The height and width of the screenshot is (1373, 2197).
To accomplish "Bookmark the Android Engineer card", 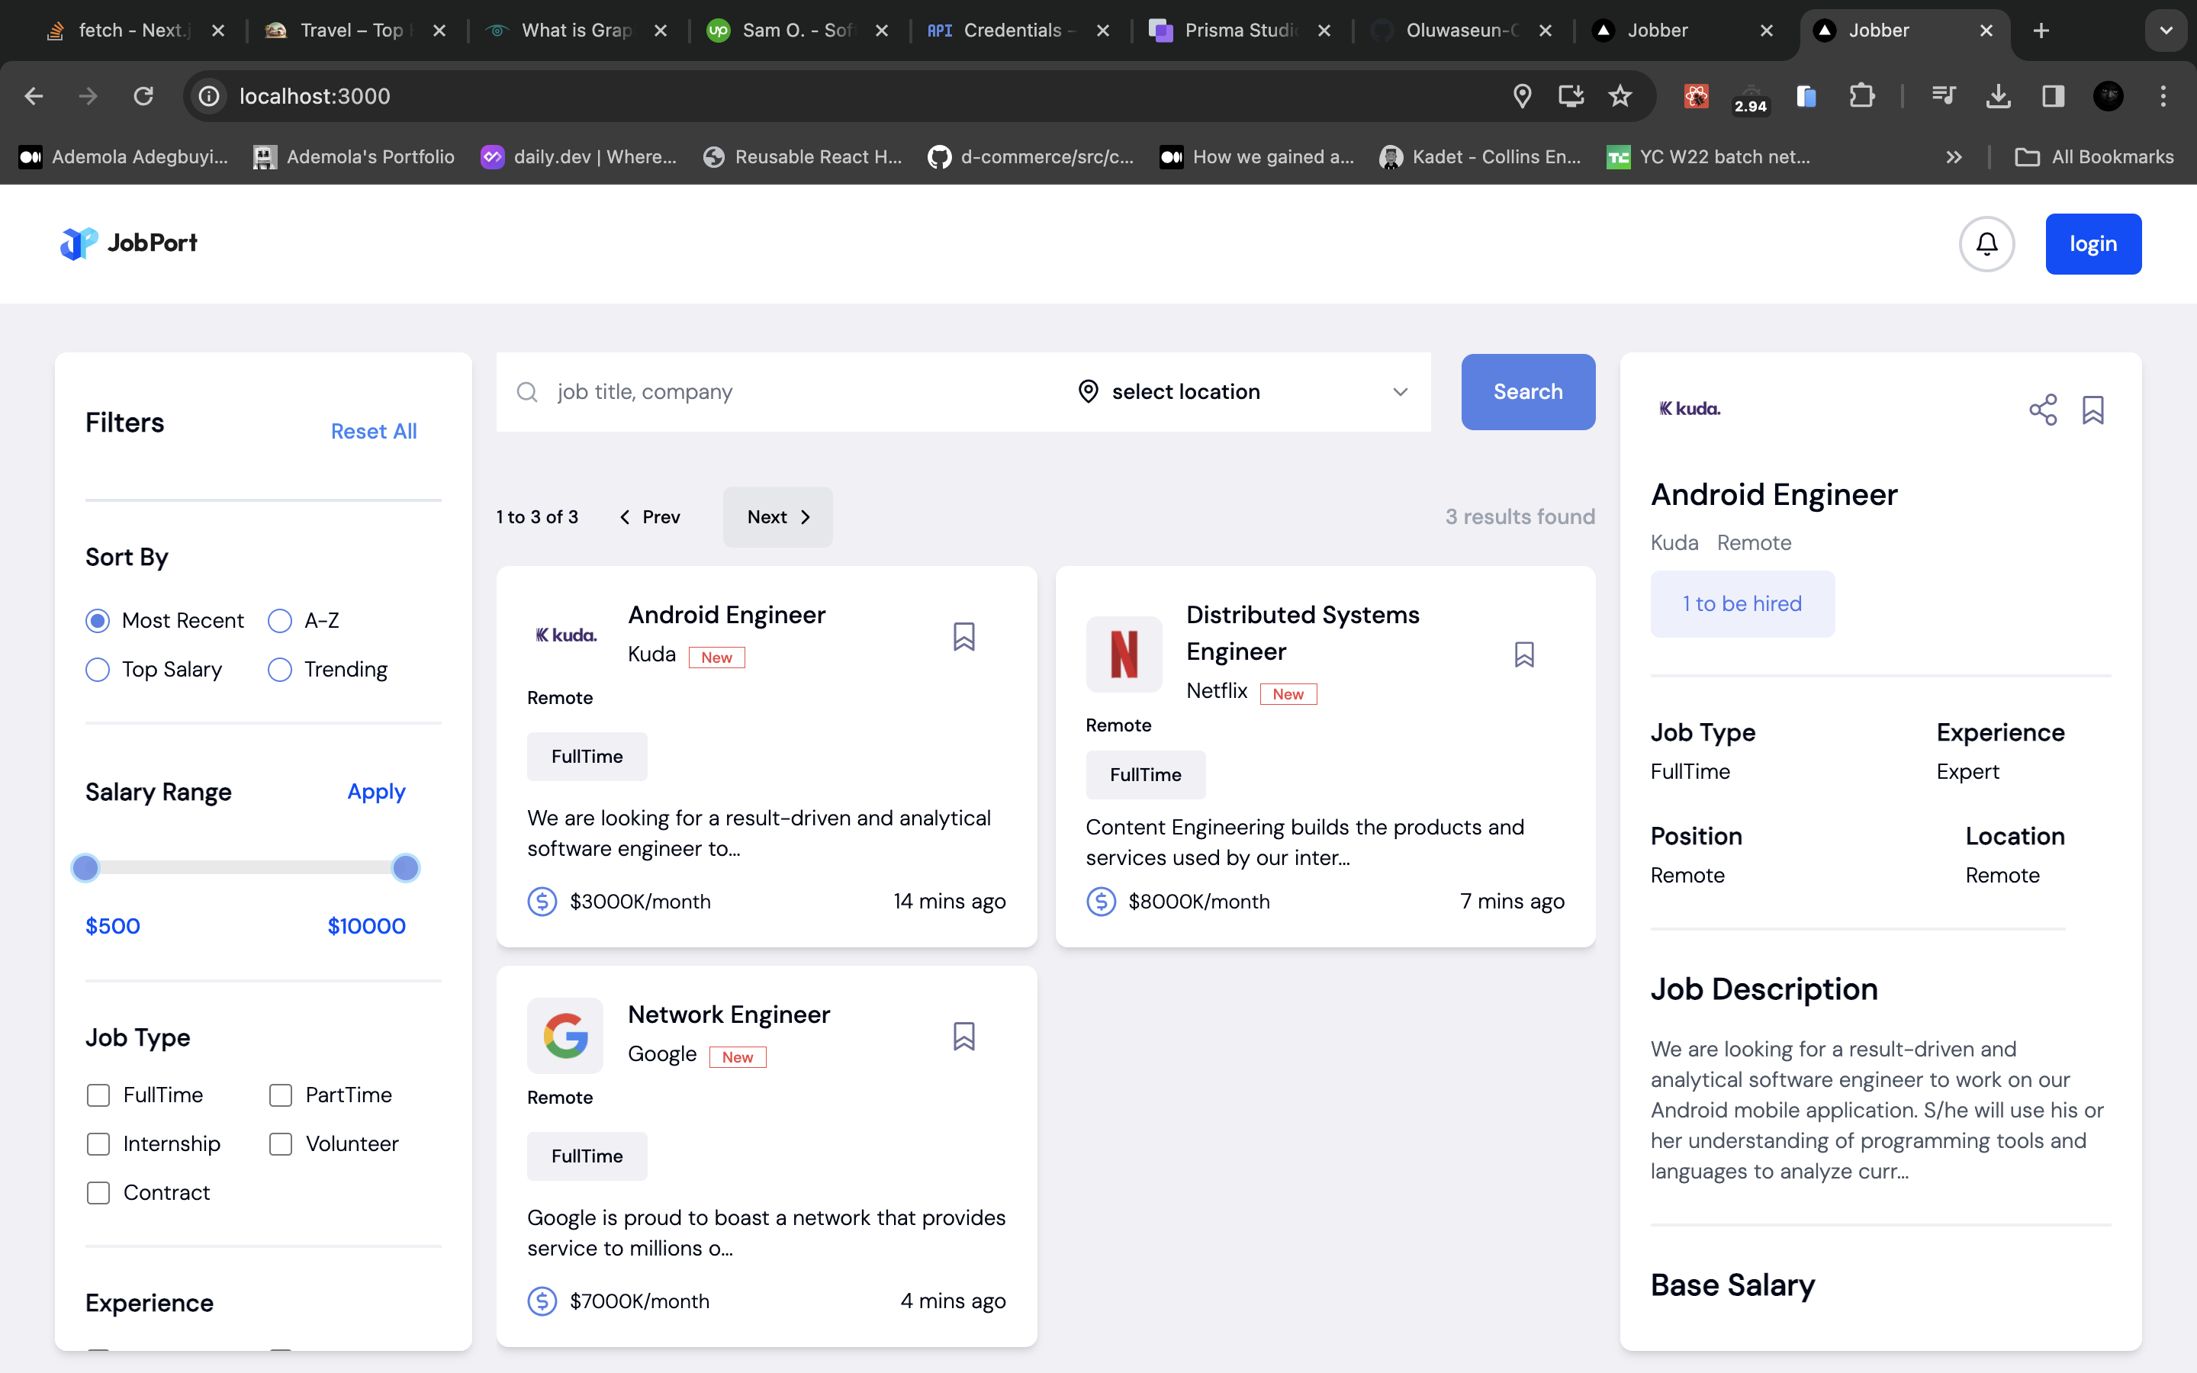I will tap(963, 637).
